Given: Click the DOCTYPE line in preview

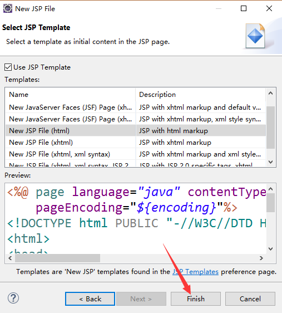Looking at the screenshot, I should [136, 223].
